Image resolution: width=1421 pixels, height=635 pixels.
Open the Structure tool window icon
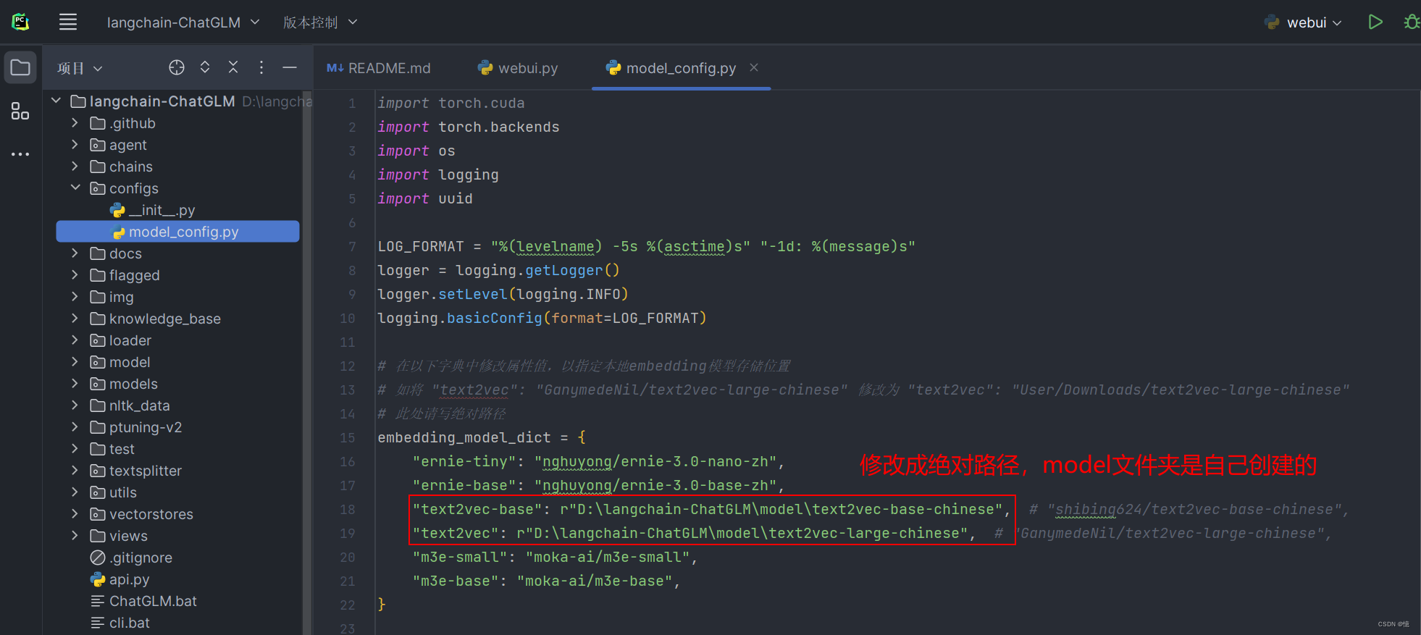click(x=20, y=111)
